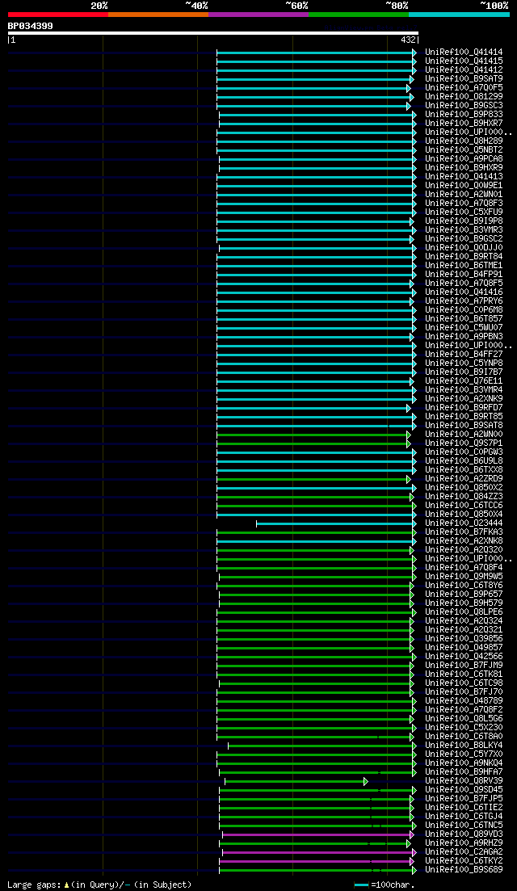Open hit UniRef100_O81299
This screenshot has height=891, width=517.
click(464, 97)
